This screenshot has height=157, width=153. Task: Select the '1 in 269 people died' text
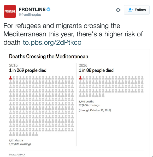point(28,70)
